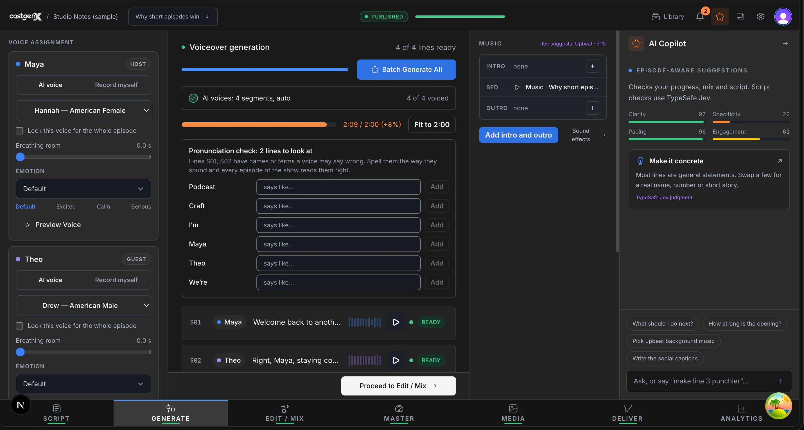
Task: Collapse the AI Copilot panel arrow
Action: pyautogui.click(x=785, y=44)
